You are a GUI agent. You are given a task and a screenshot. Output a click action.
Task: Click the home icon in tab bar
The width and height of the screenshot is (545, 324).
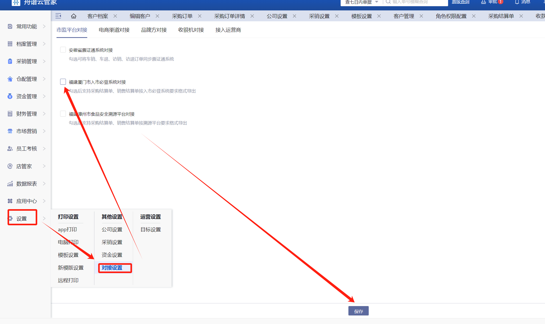point(74,16)
